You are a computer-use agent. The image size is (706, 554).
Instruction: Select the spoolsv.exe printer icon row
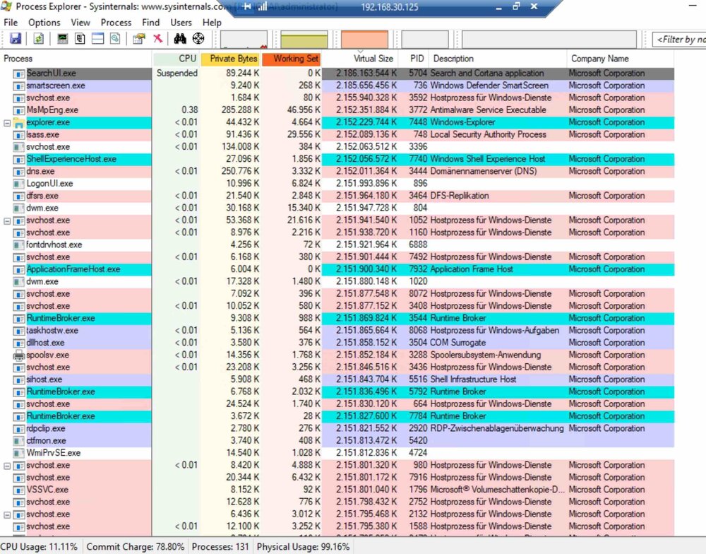[x=47, y=355]
